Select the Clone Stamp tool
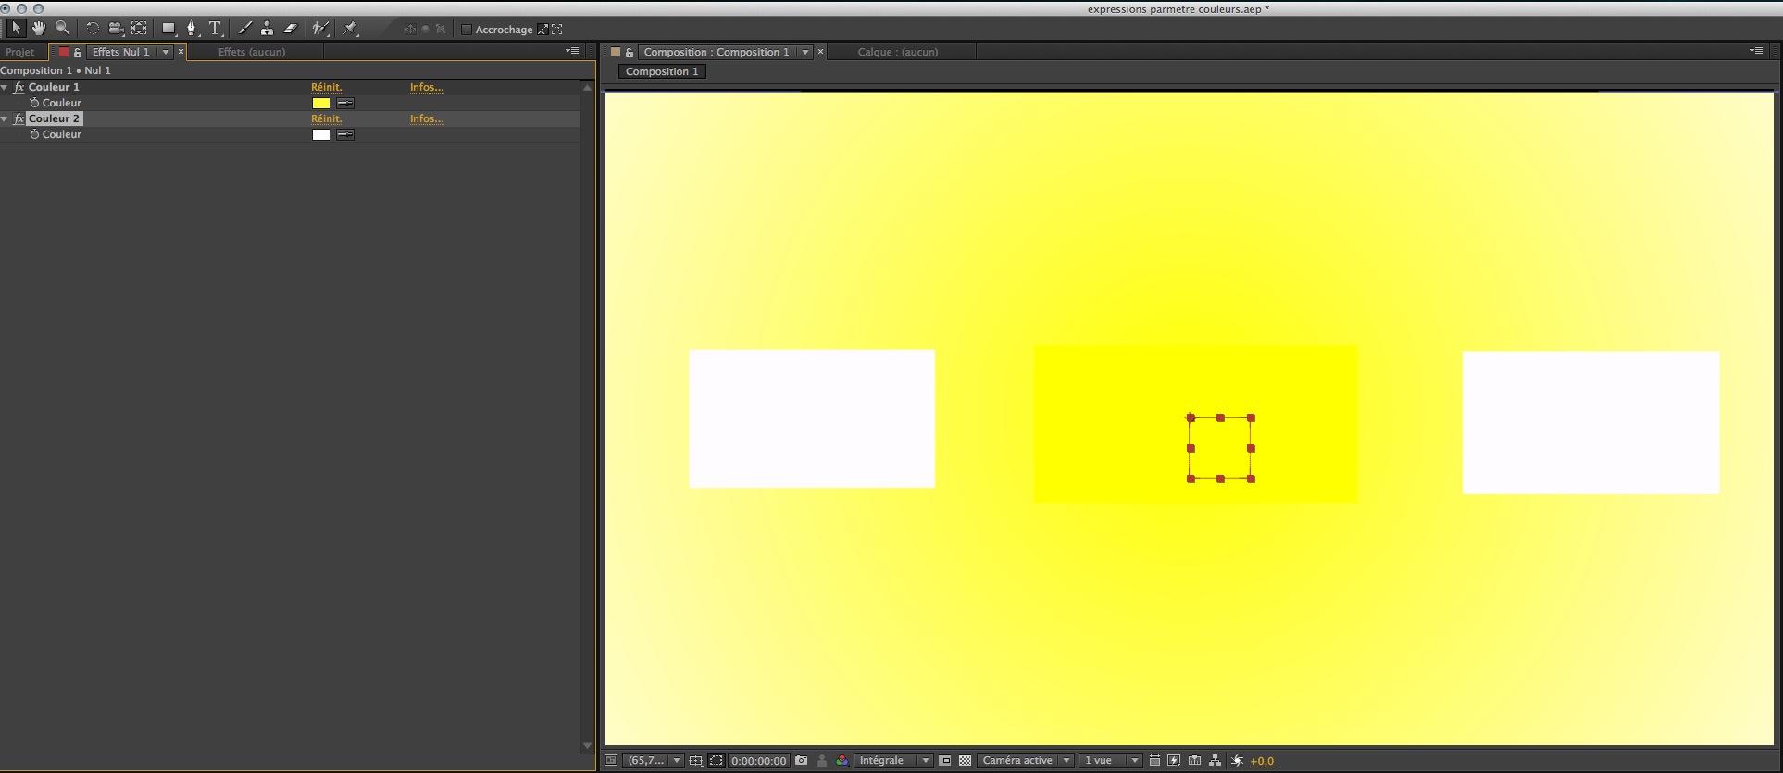 click(267, 29)
